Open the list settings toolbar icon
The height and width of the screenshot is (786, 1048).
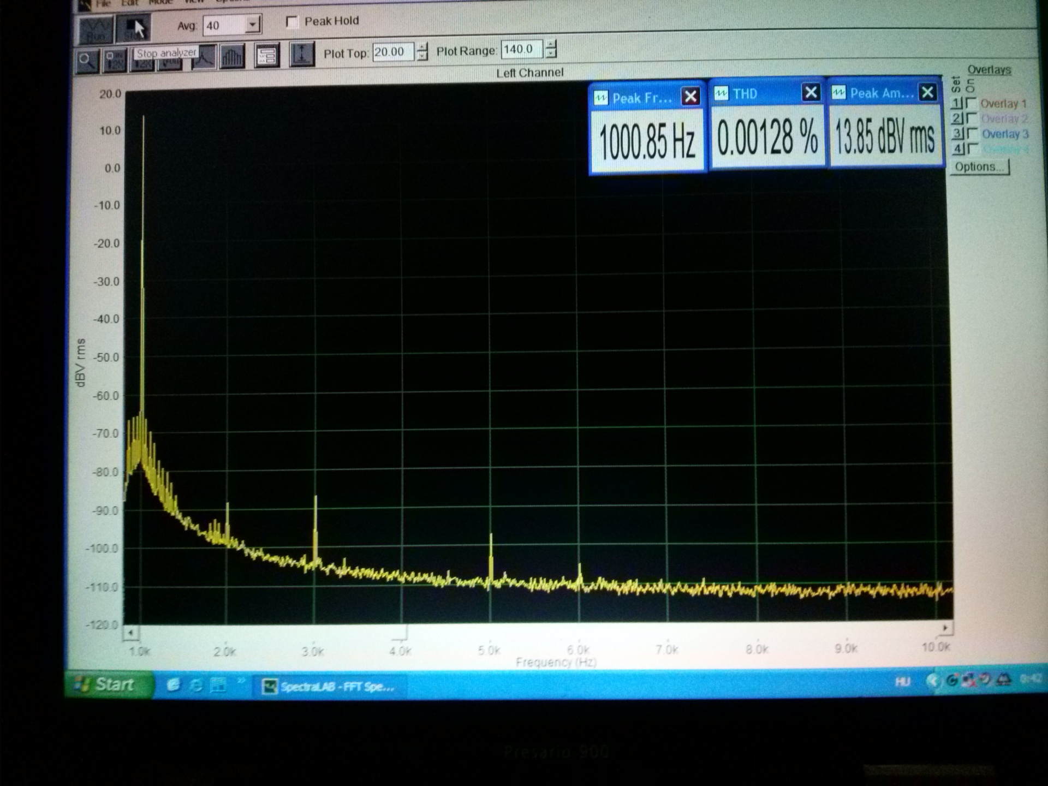click(267, 56)
